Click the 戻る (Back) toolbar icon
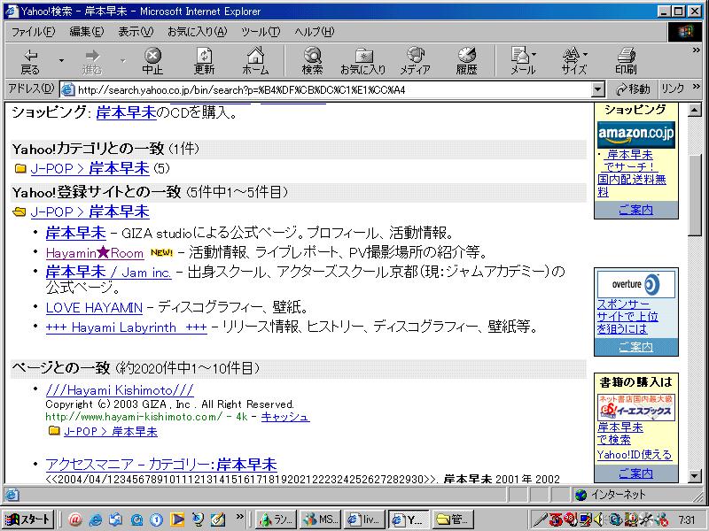This screenshot has height=531, width=709. click(x=30, y=61)
